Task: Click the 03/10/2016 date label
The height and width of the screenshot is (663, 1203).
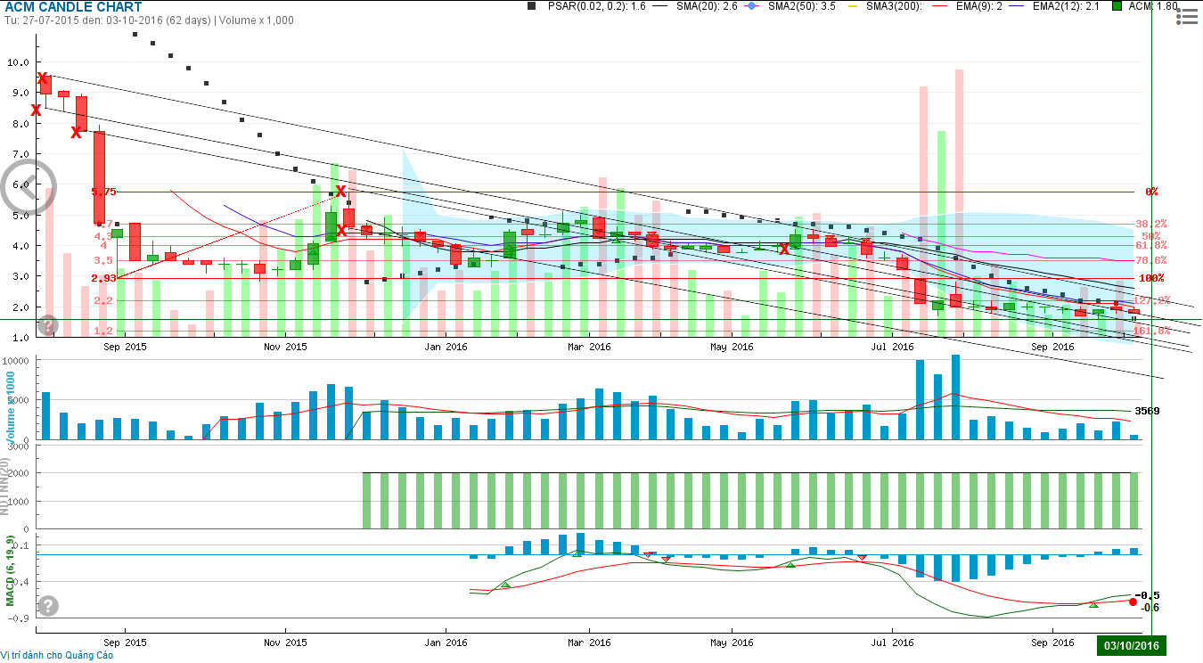Action: (x=1131, y=646)
